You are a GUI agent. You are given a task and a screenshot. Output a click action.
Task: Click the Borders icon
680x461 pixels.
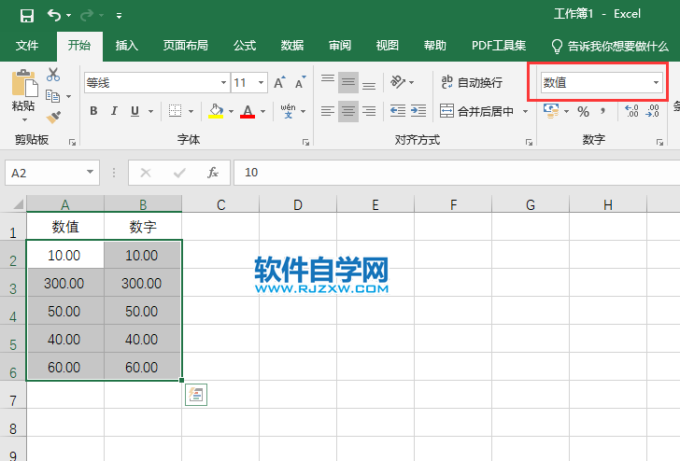pos(176,111)
